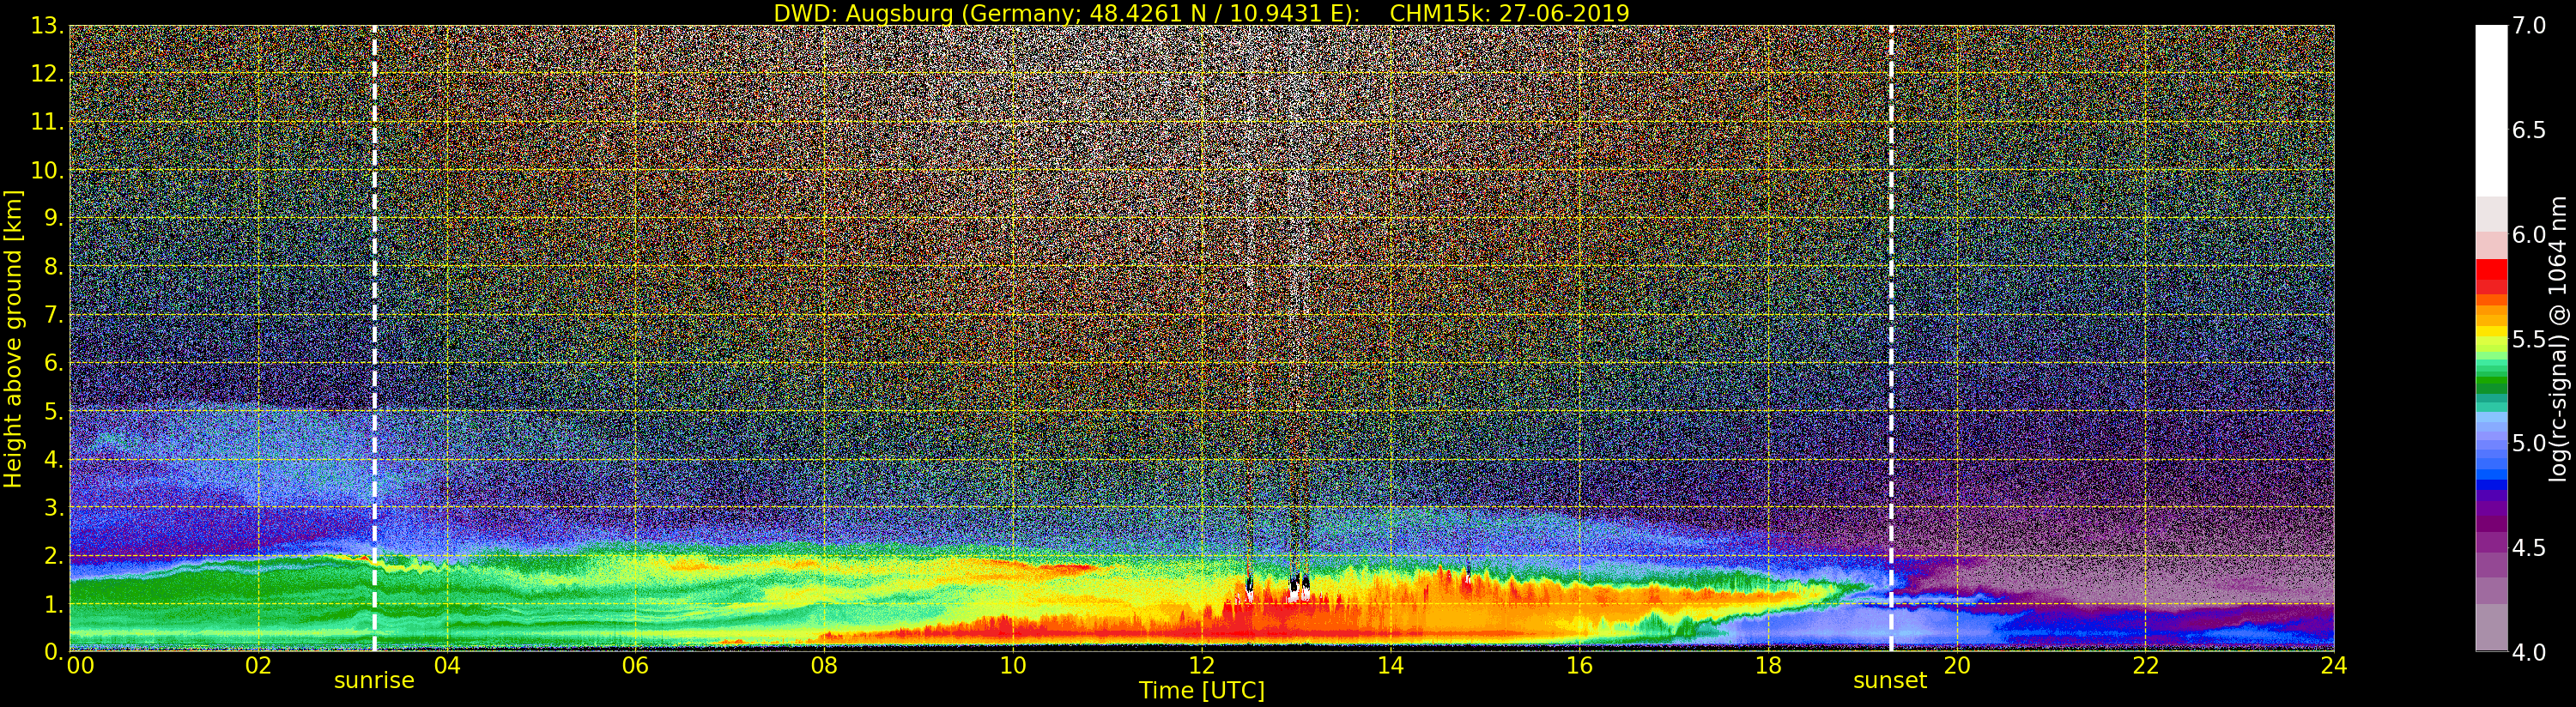
Task: Click the 'Height above ground [km]' axis label
Action: (x=13, y=339)
